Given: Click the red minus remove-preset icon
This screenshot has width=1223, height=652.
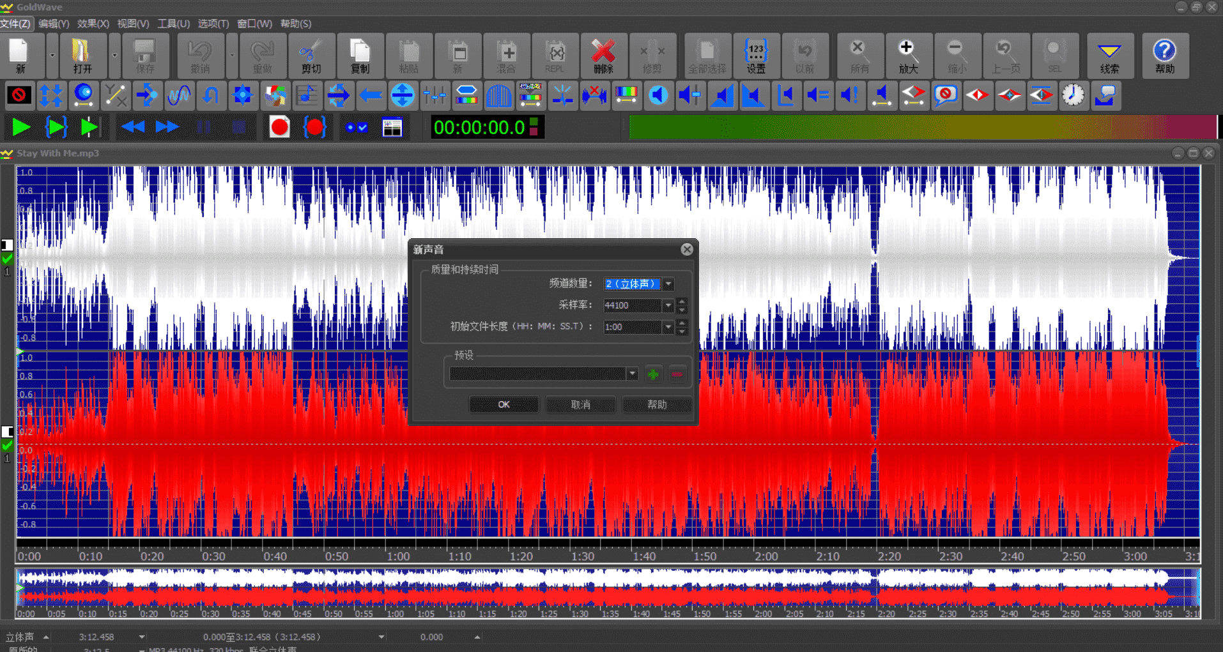Looking at the screenshot, I should click(x=677, y=374).
